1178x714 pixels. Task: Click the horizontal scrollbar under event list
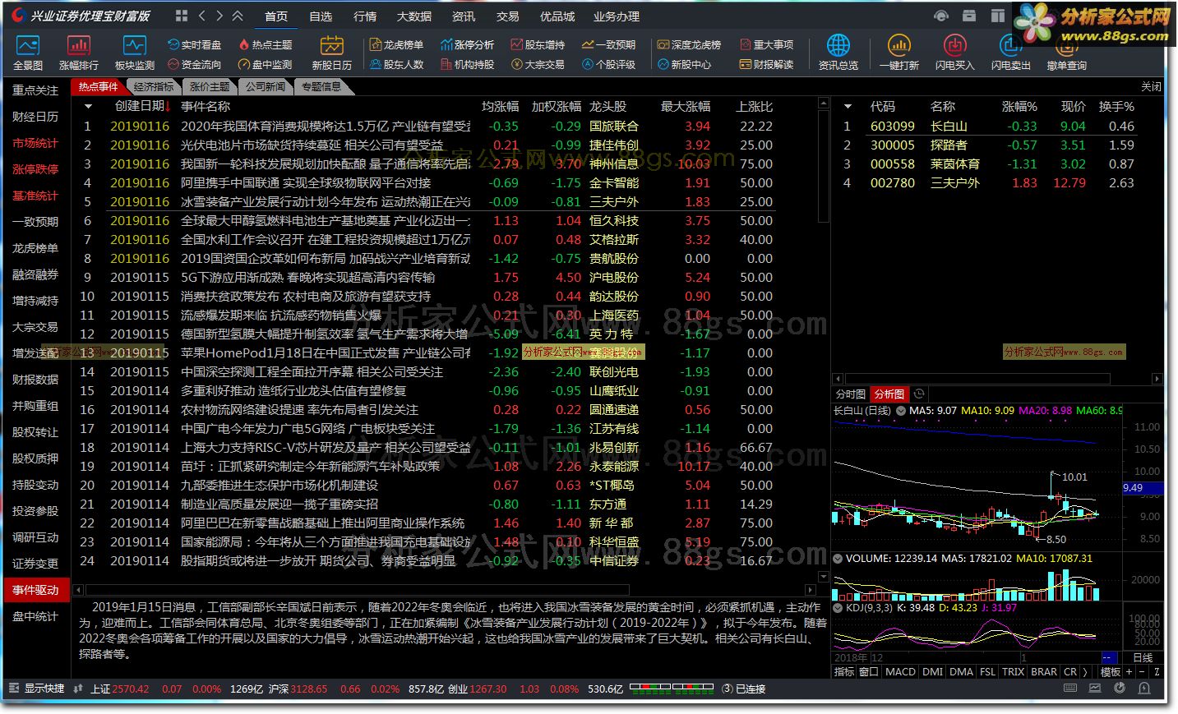357,589
